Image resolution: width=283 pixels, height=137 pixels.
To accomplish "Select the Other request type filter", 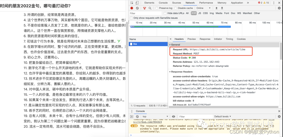I will tap(257, 13).
